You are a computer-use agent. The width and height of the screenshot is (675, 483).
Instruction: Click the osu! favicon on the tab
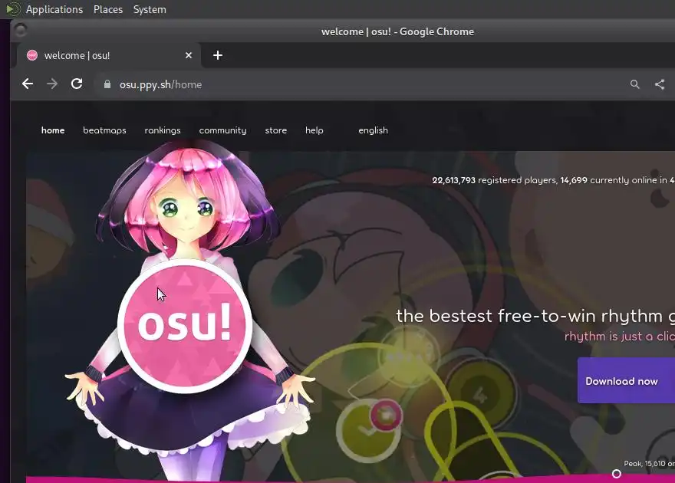pyautogui.click(x=32, y=55)
